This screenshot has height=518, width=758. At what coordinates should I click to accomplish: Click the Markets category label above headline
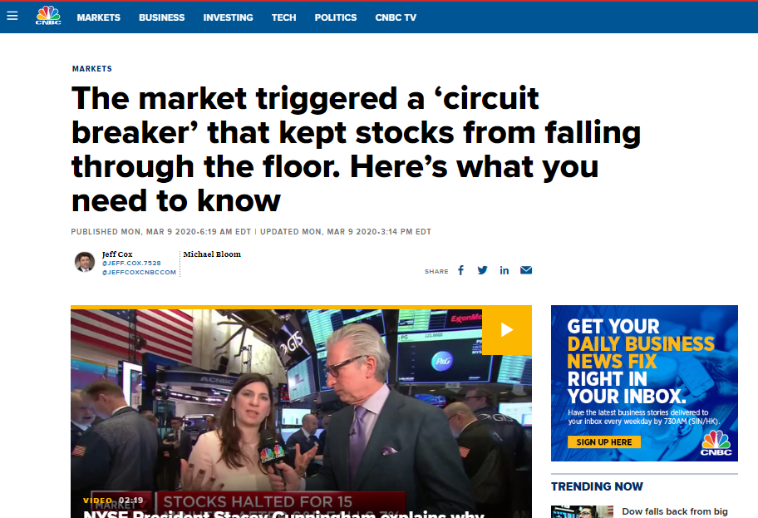92,69
